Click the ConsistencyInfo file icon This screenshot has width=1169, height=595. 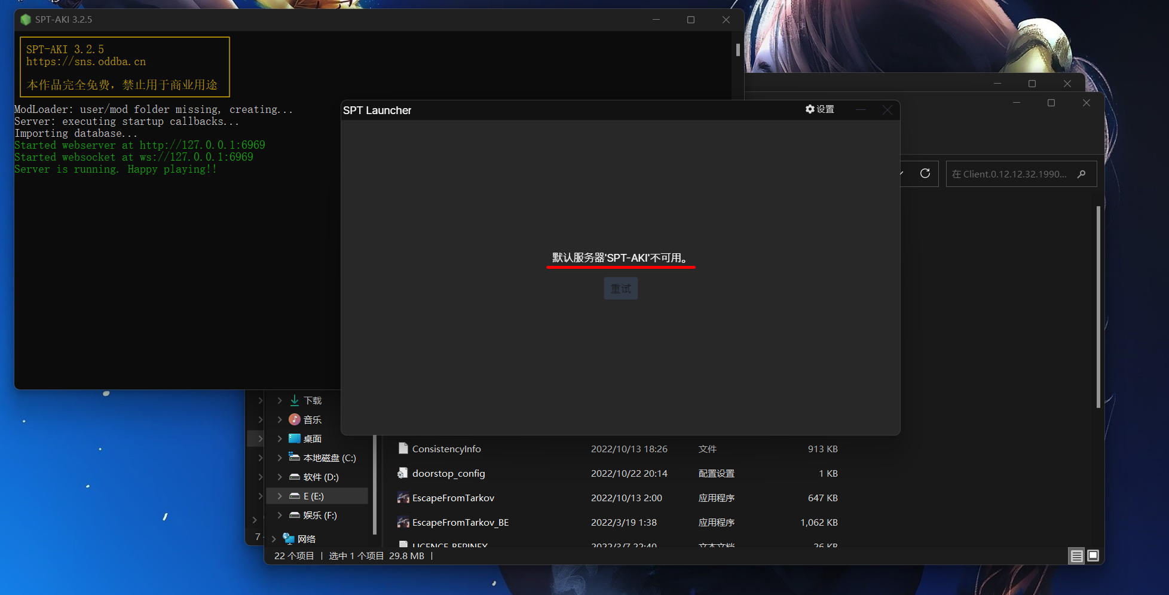click(x=403, y=449)
